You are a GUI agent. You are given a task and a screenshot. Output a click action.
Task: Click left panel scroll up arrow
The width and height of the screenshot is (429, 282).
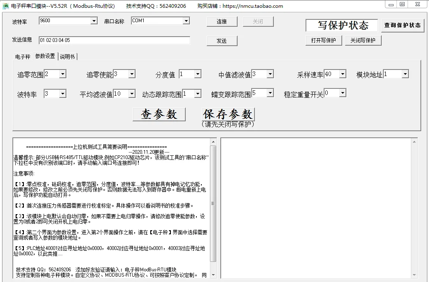pos(213,142)
